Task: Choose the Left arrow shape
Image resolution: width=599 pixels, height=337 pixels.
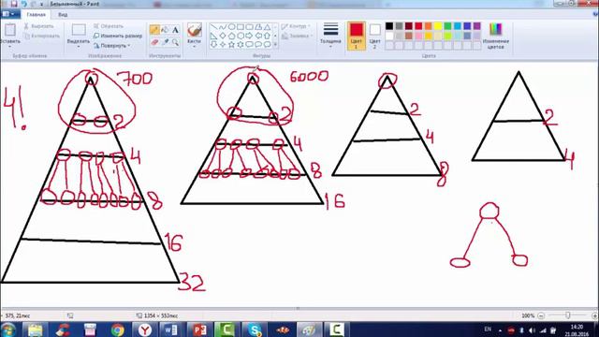Action: click(x=258, y=36)
